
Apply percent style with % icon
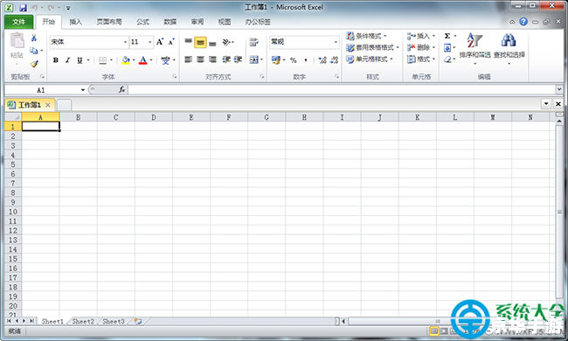point(294,60)
